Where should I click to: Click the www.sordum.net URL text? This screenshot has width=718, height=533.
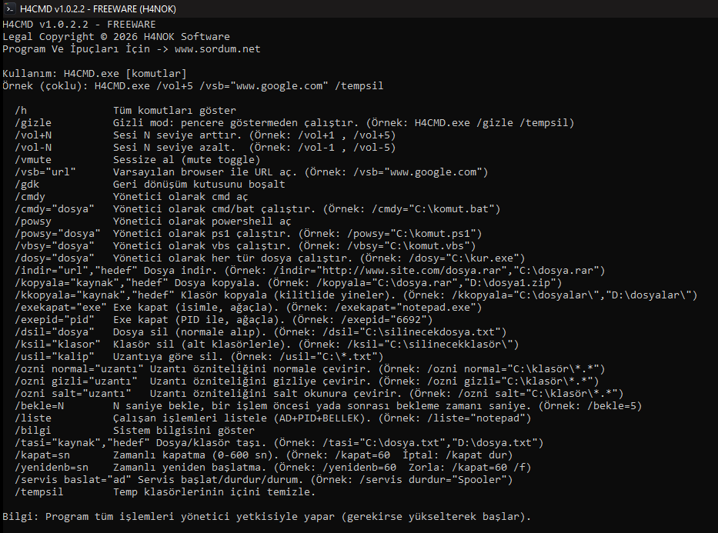(218, 49)
